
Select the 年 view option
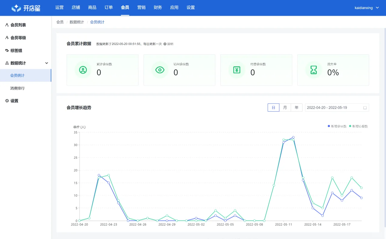pos(296,107)
